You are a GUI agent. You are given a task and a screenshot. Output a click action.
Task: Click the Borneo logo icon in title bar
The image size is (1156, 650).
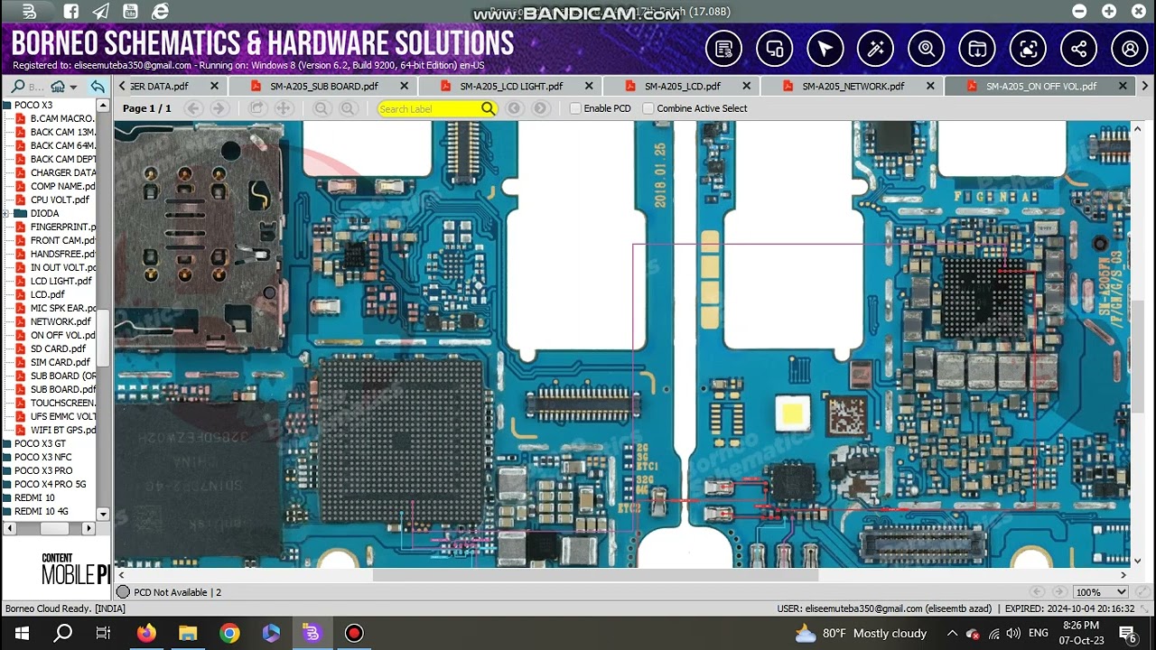tap(29, 12)
